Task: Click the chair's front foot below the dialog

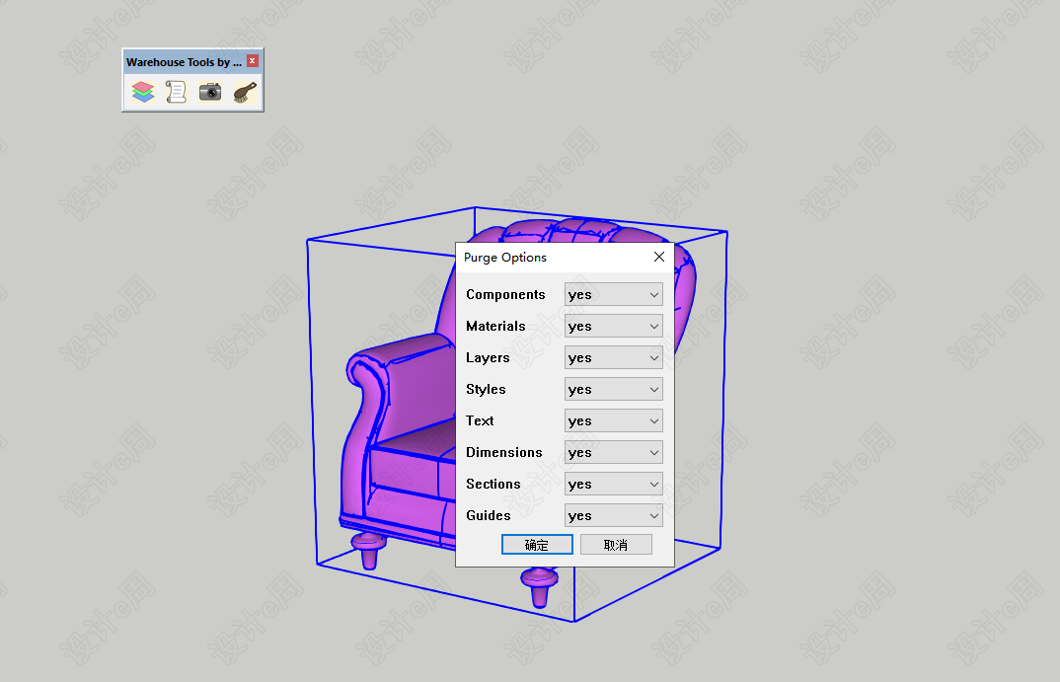Action: coord(541,589)
